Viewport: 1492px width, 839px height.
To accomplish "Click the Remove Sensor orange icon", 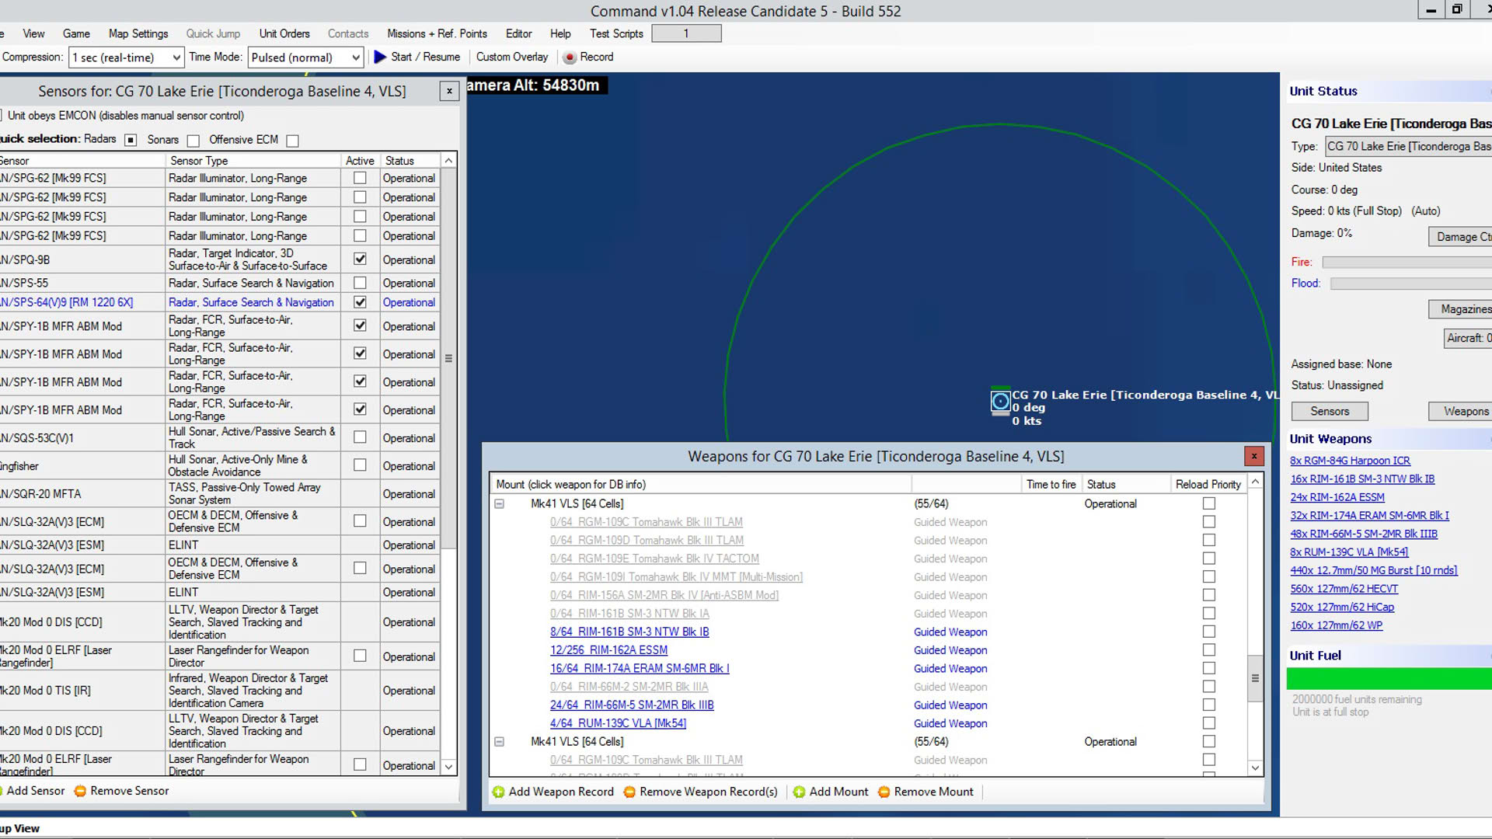I will [80, 791].
